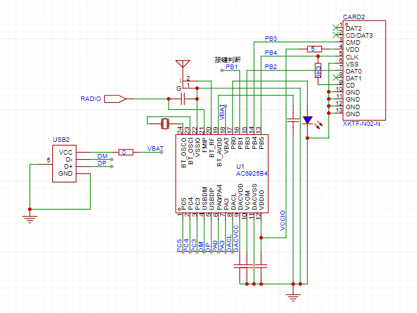Click the D+ pin label in USB2
Viewport: 417px width, 313px height.
point(68,167)
